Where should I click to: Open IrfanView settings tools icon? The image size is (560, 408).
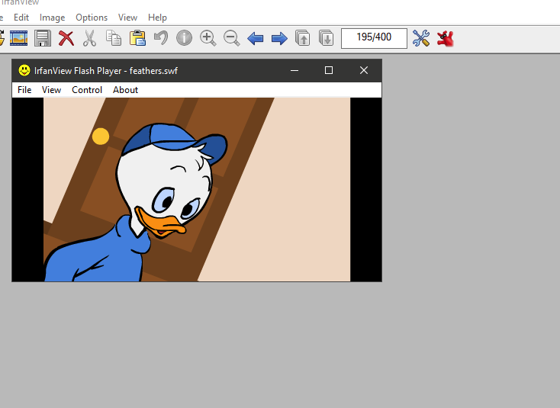tap(421, 38)
